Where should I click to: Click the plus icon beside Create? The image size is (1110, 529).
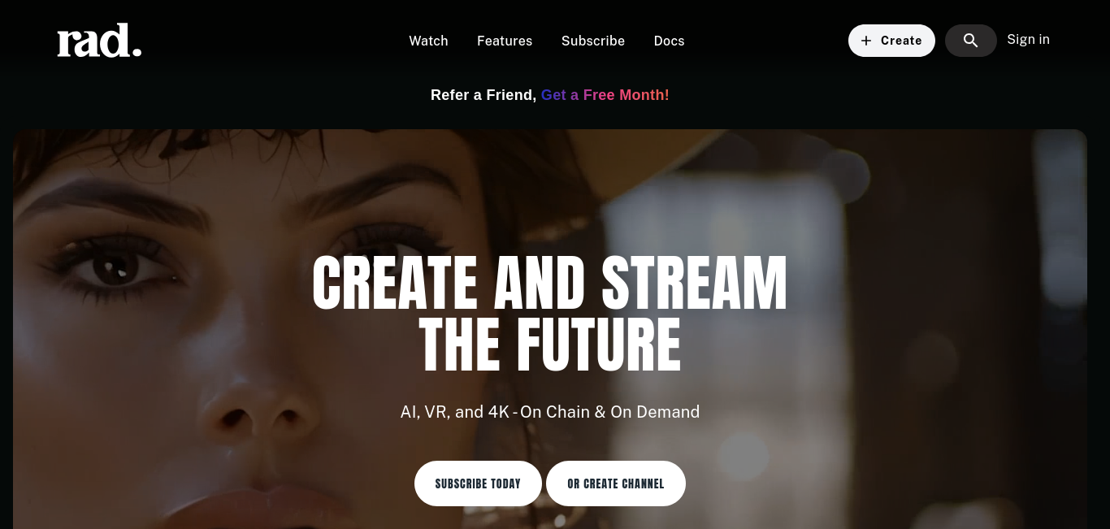[866, 41]
